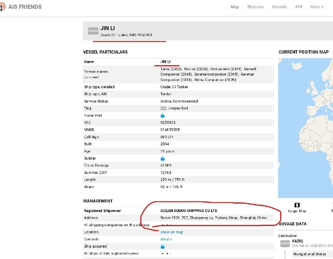
Task: Click the KAZIQ destination name
Action: point(297,241)
